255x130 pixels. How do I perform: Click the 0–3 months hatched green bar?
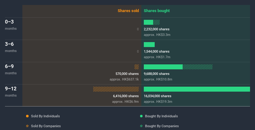tap(157, 22)
